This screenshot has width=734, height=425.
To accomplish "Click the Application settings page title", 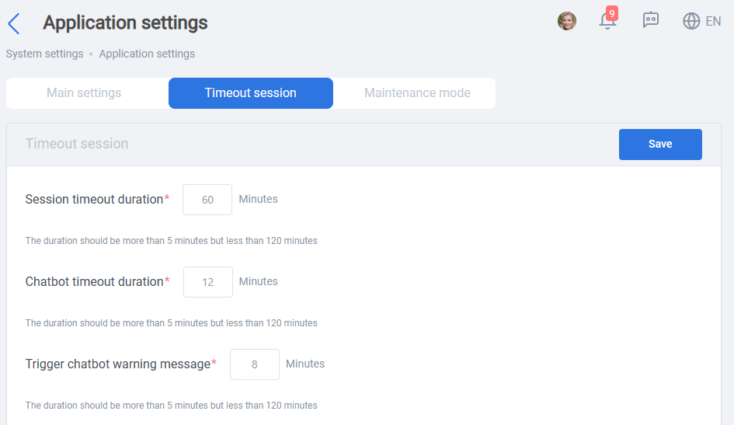I will (125, 23).
